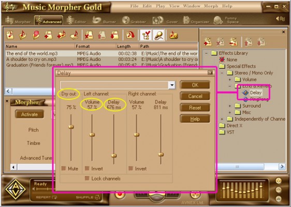The image size is (291, 207).
Task: Click the speaker icon in the top right
Action: pyautogui.click(x=280, y=19)
